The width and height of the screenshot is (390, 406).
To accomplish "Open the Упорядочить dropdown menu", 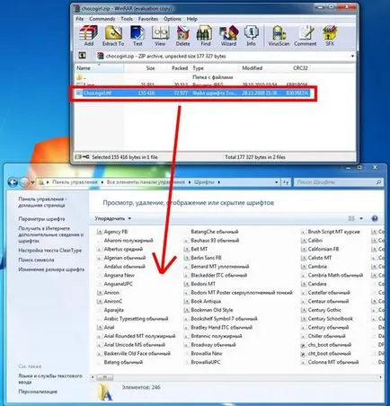I will coord(113,218).
